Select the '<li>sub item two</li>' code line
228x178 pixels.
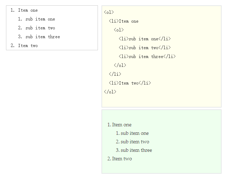(x=145, y=48)
